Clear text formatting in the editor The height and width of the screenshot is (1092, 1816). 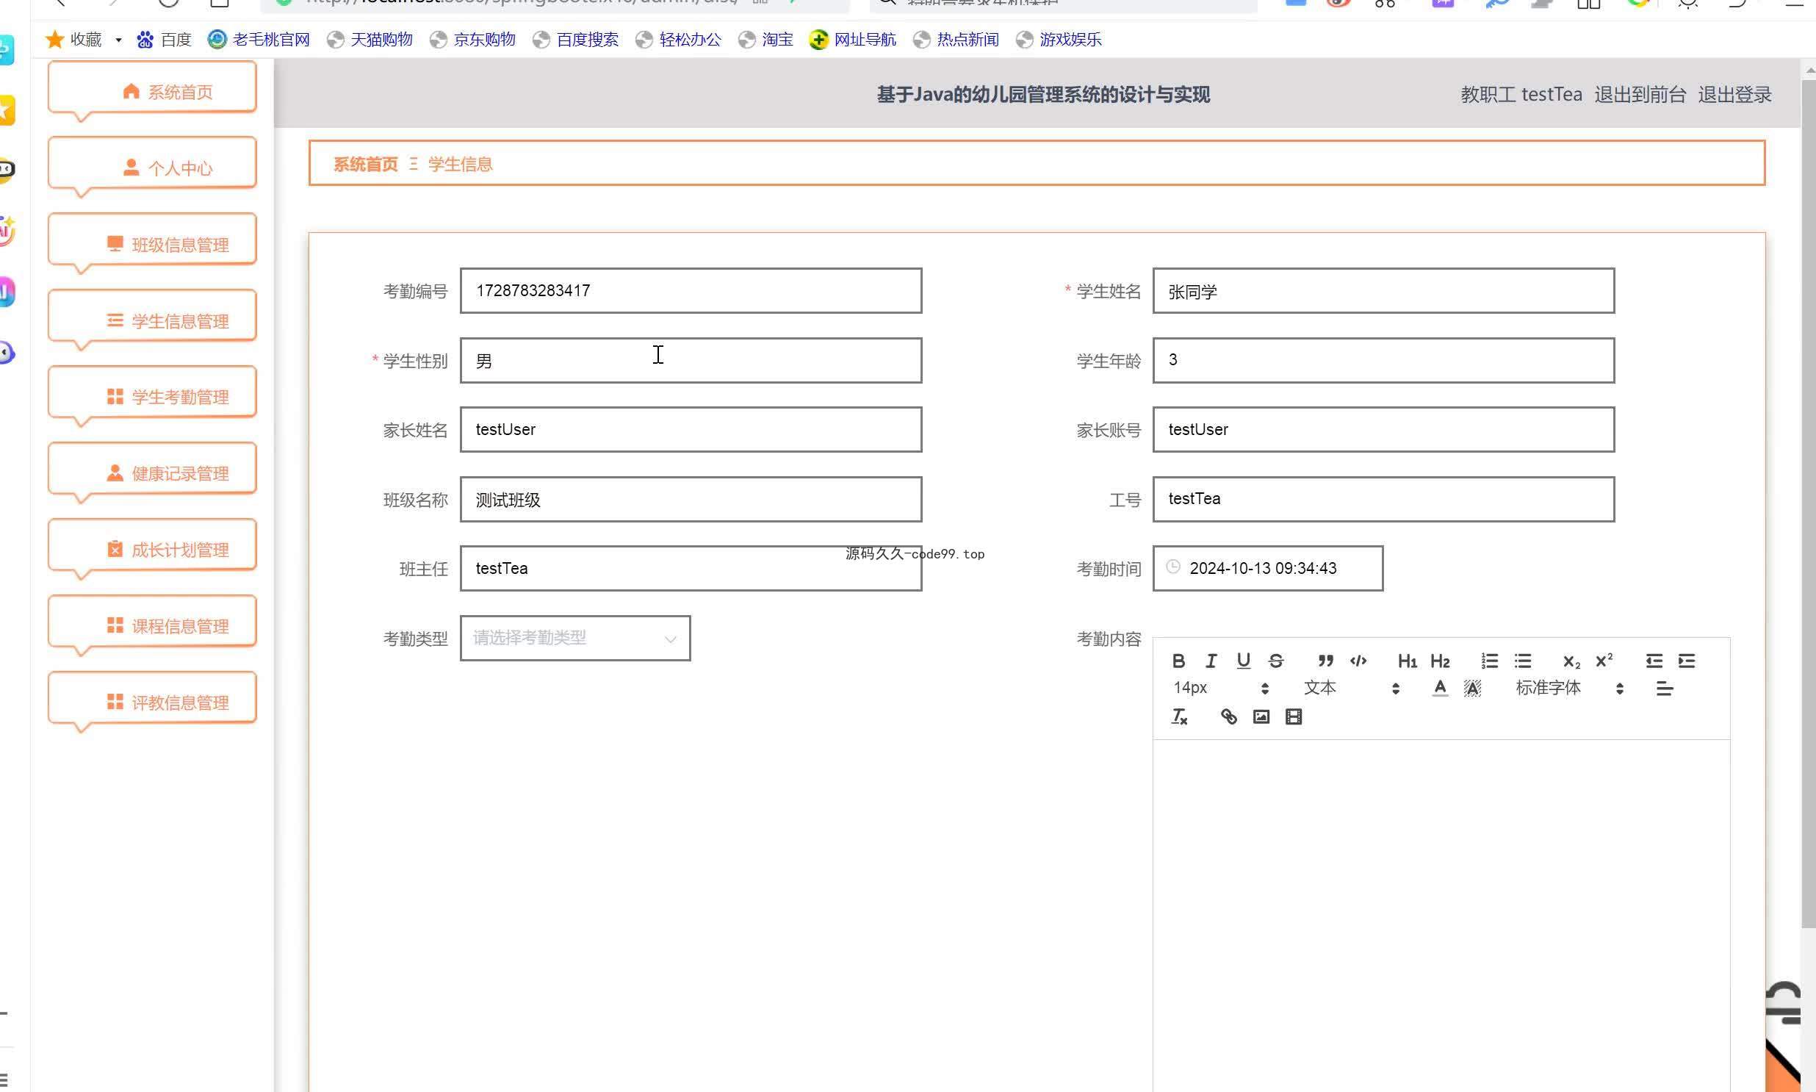(x=1179, y=716)
